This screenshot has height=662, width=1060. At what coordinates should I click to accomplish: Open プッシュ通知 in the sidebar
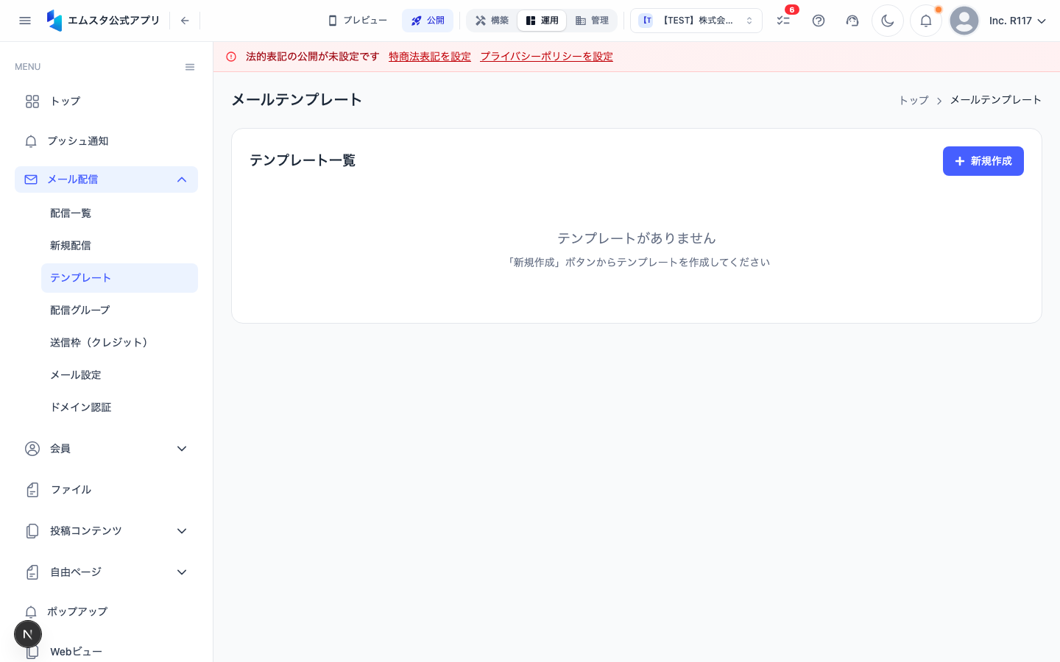(106, 141)
